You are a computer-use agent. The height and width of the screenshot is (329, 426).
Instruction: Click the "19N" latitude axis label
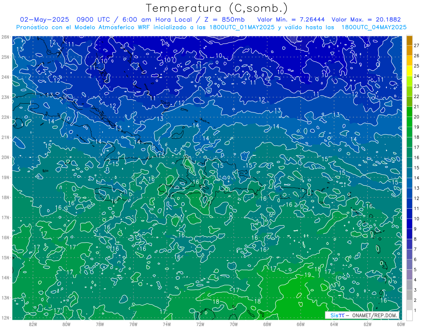coord(5,177)
